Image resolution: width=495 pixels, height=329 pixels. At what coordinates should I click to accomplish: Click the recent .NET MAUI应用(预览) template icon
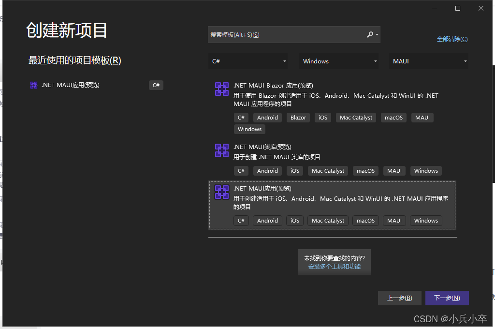(33, 85)
